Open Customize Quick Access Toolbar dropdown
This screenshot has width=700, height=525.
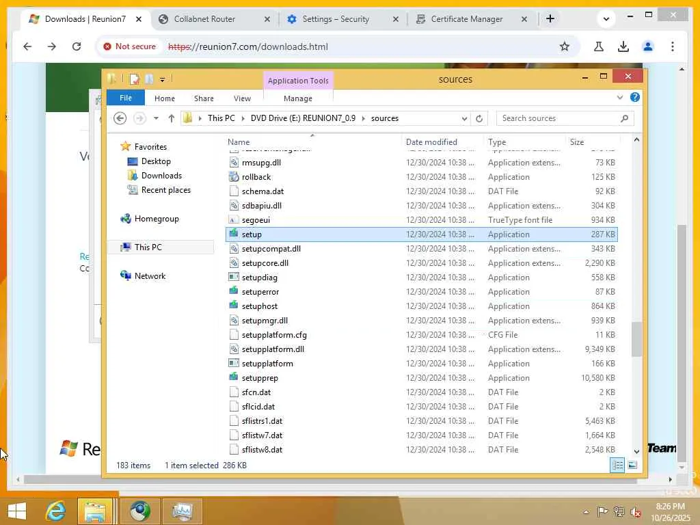pyautogui.click(x=163, y=79)
